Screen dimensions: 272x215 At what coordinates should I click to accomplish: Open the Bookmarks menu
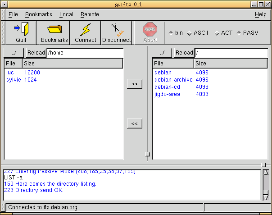click(x=39, y=14)
